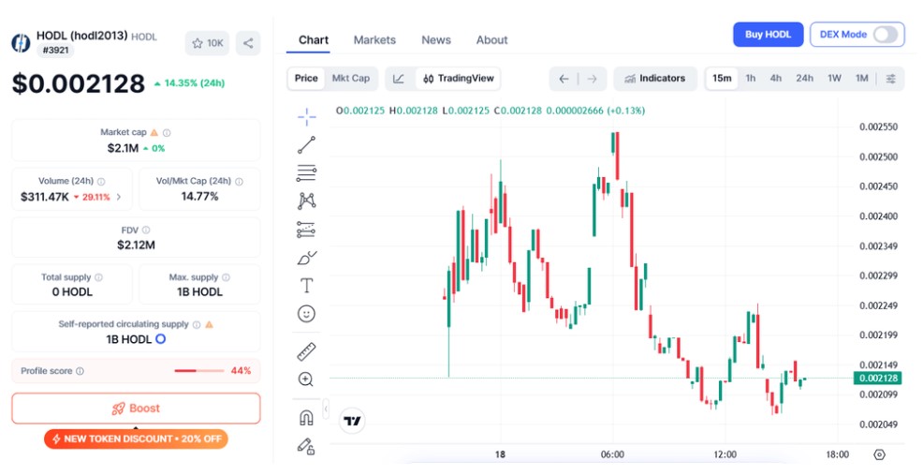
Task: Switch to TradingView chart mode
Action: pos(459,79)
